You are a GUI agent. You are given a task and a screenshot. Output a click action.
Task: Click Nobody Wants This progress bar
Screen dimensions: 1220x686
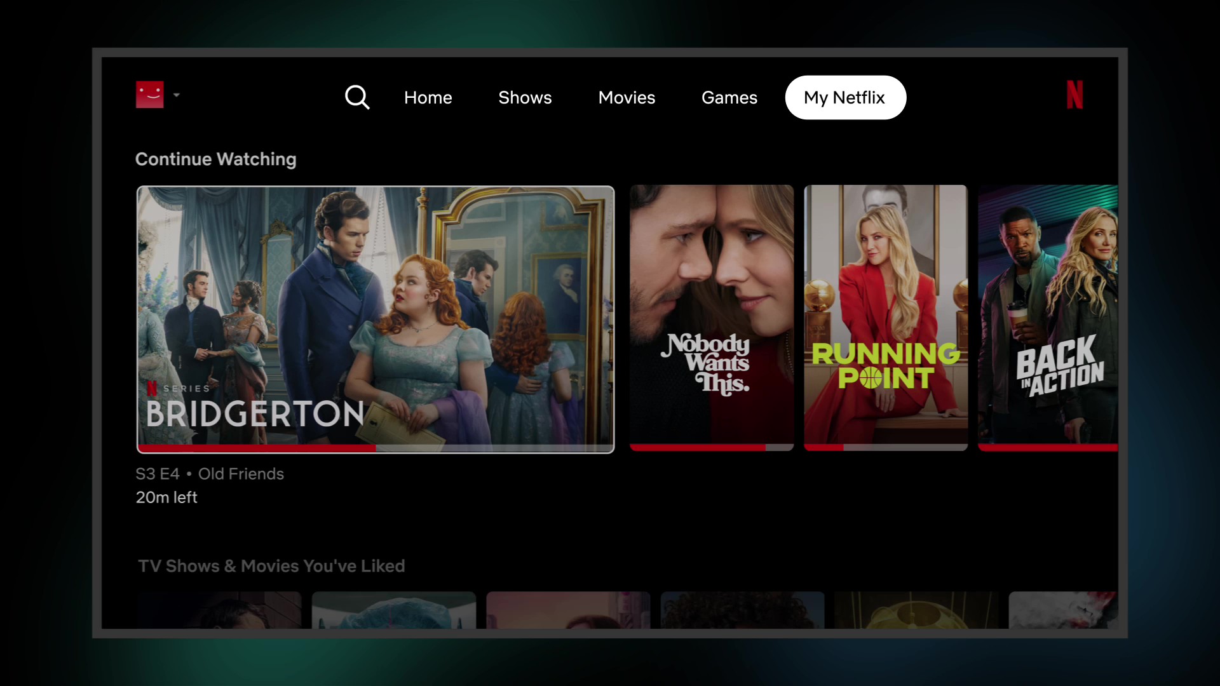pyautogui.click(x=712, y=448)
